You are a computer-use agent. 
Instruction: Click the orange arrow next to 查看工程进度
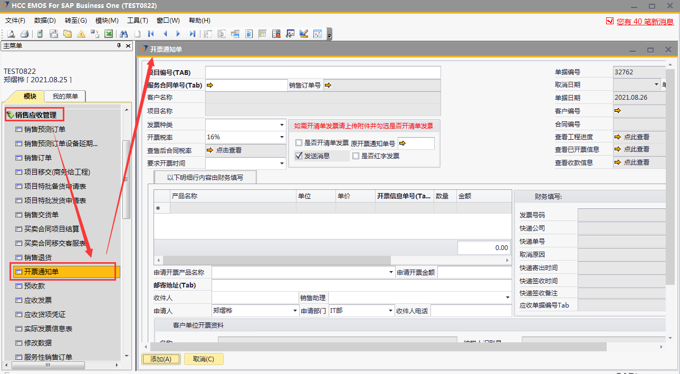pyautogui.click(x=618, y=137)
